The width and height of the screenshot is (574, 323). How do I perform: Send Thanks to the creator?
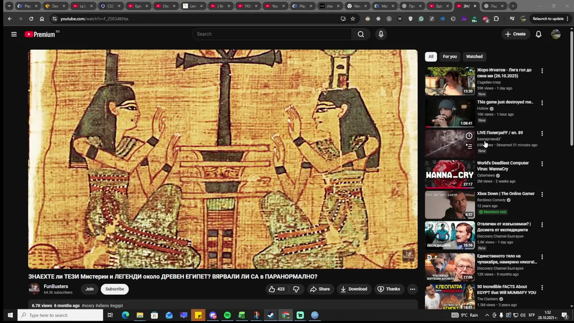pos(388,289)
